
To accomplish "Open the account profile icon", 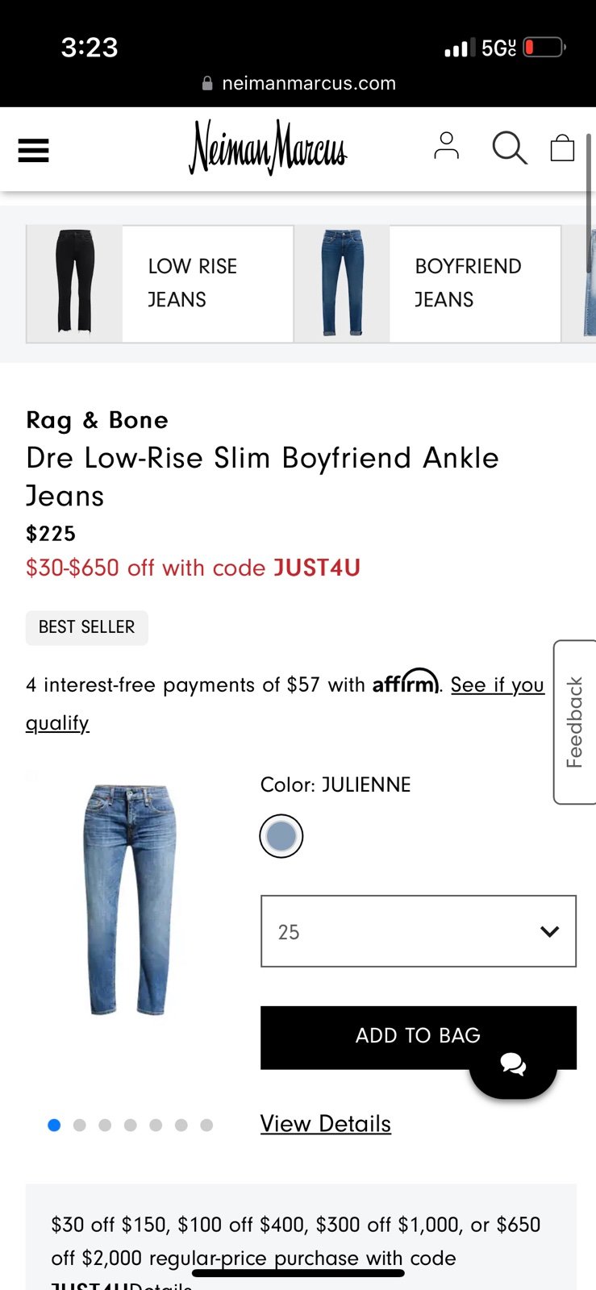I will [446, 146].
